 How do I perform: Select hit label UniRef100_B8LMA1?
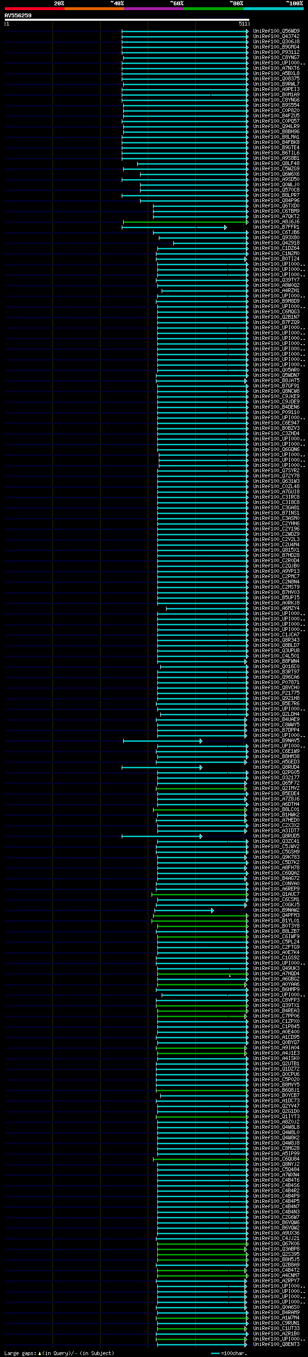point(276,137)
